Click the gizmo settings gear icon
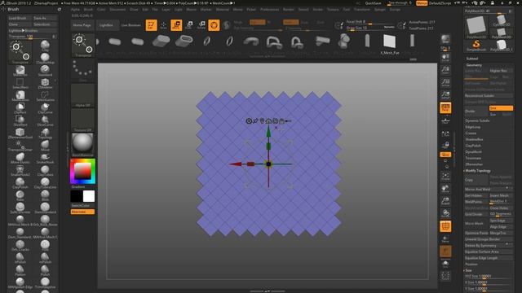The image size is (522, 293). coord(249,121)
